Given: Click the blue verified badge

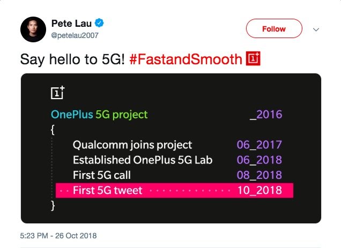Looking at the screenshot, I should 99,23.
